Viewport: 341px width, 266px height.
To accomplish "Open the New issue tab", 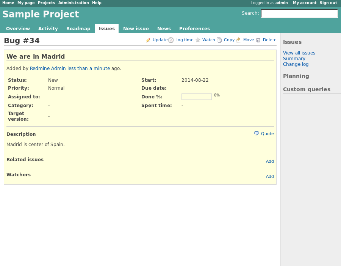I will click(x=136, y=29).
